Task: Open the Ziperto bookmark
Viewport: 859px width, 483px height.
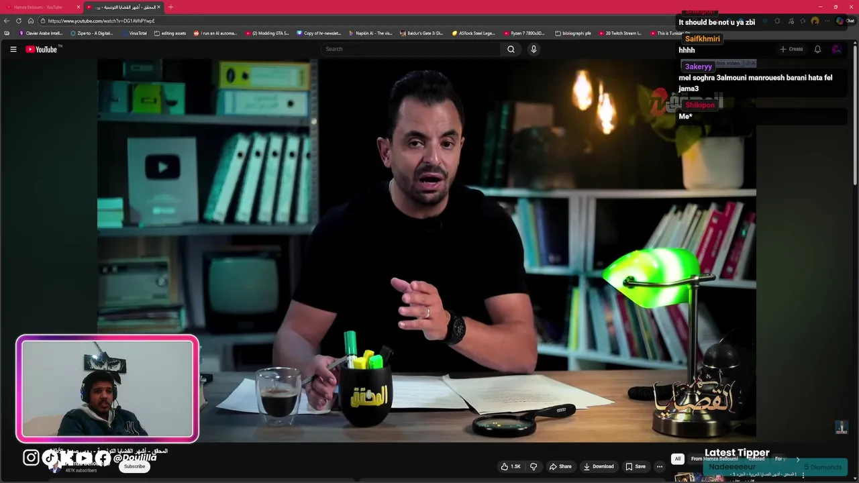Action: click(92, 33)
